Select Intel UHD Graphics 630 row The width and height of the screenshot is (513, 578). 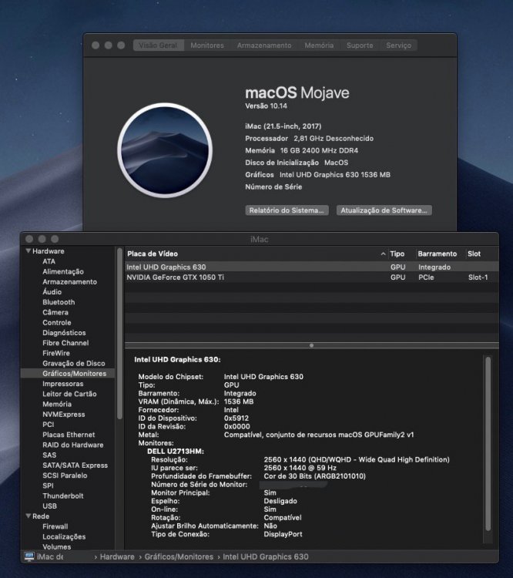coord(312,267)
